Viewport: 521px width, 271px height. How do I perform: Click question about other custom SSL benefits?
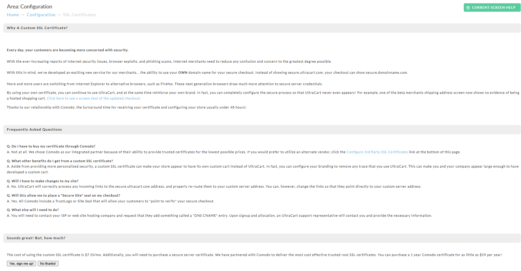point(60,161)
